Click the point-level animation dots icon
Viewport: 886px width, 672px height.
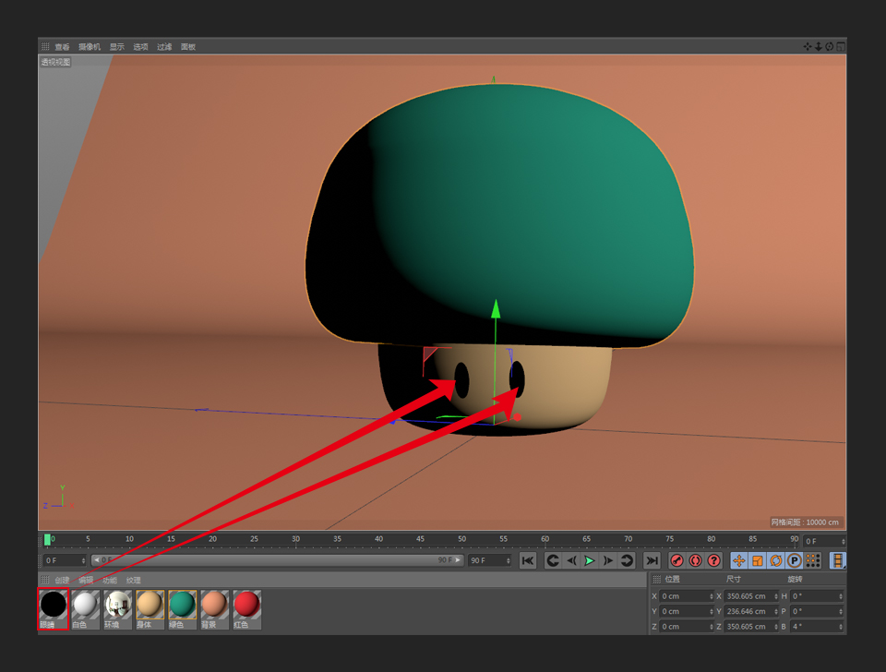812,560
